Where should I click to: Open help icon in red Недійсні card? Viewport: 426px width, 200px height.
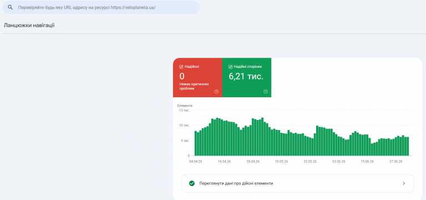click(x=216, y=92)
